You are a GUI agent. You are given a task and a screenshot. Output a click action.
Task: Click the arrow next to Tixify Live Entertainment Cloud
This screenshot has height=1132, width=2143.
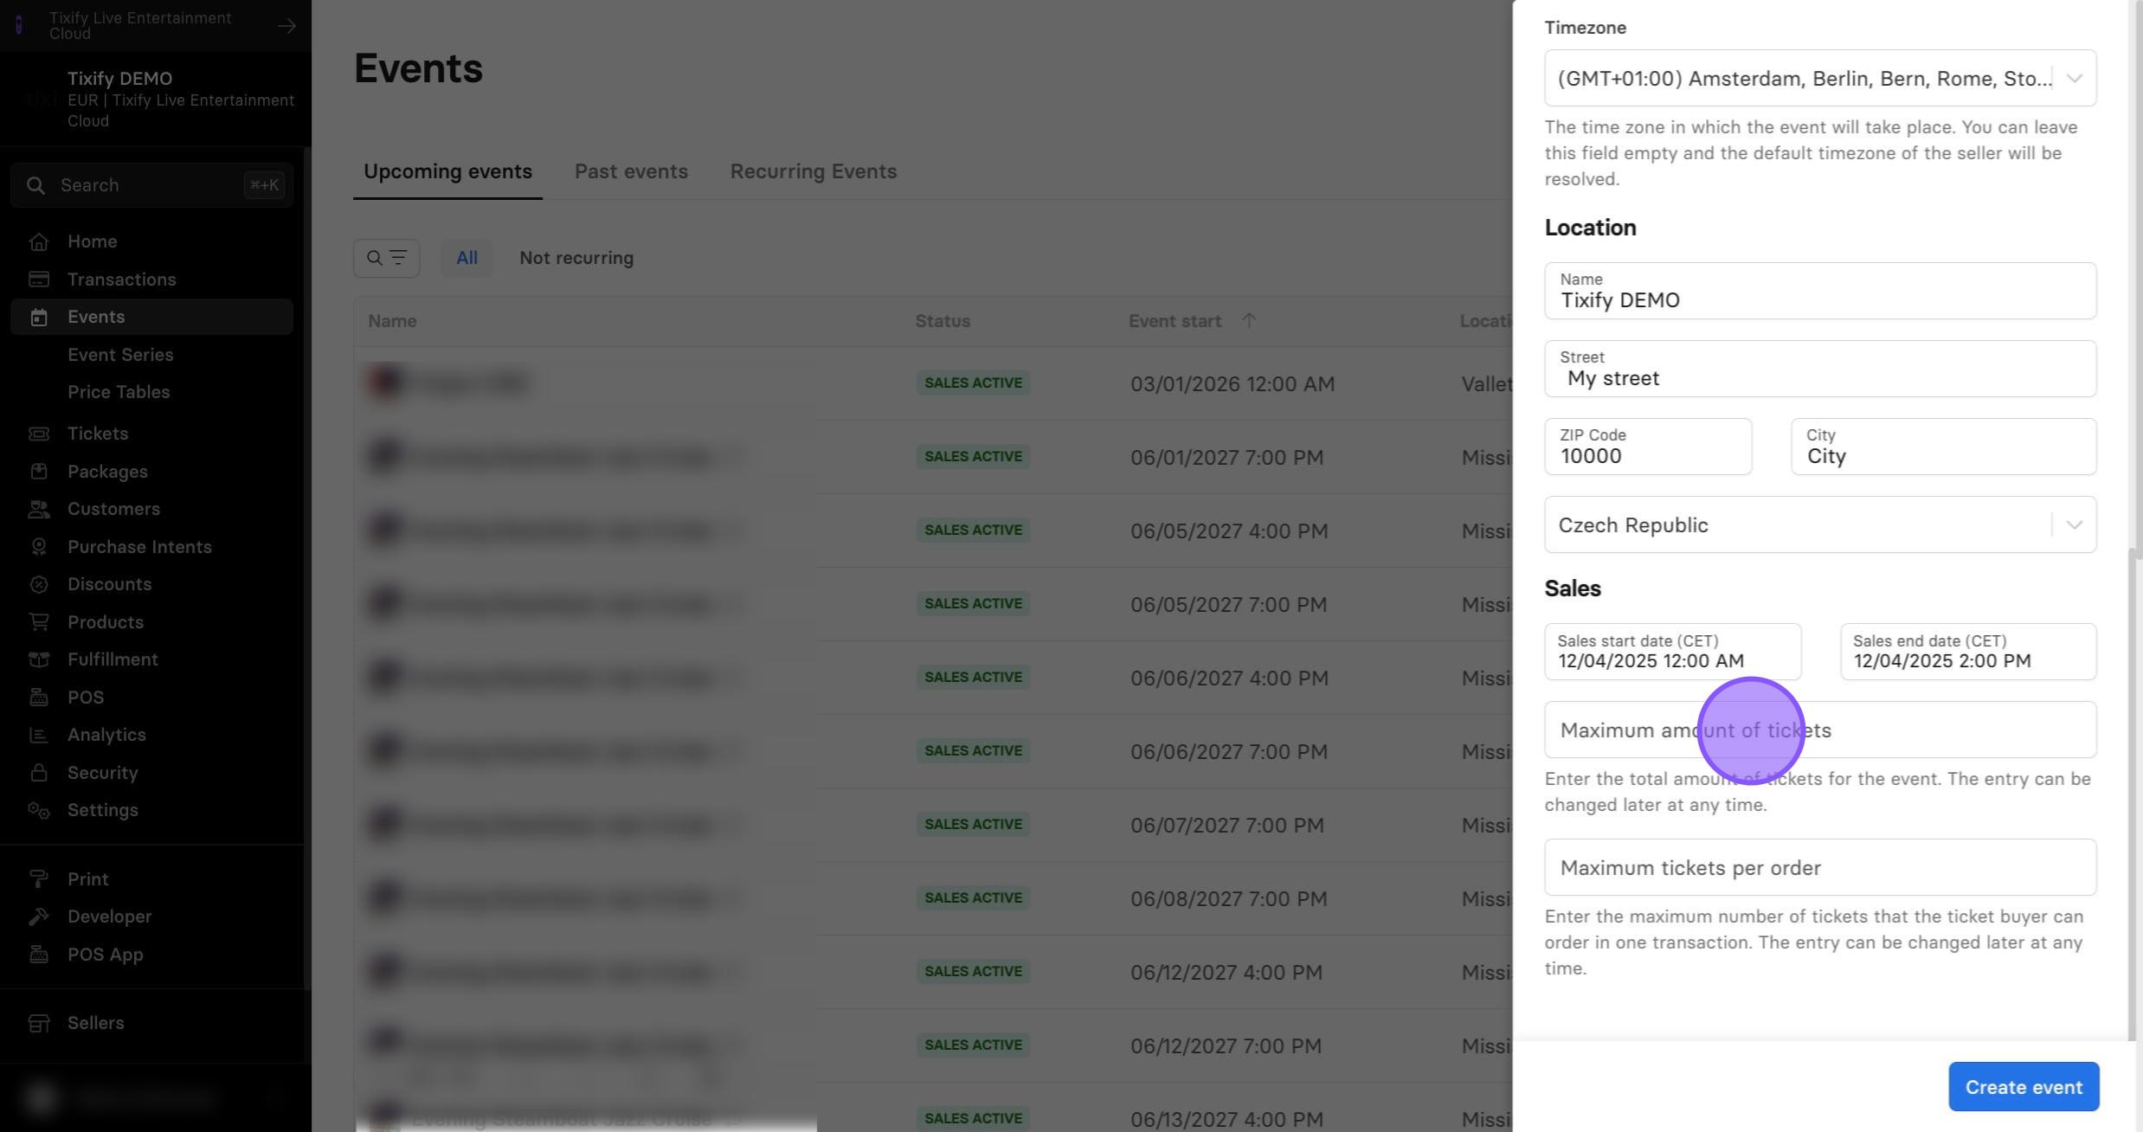(286, 26)
